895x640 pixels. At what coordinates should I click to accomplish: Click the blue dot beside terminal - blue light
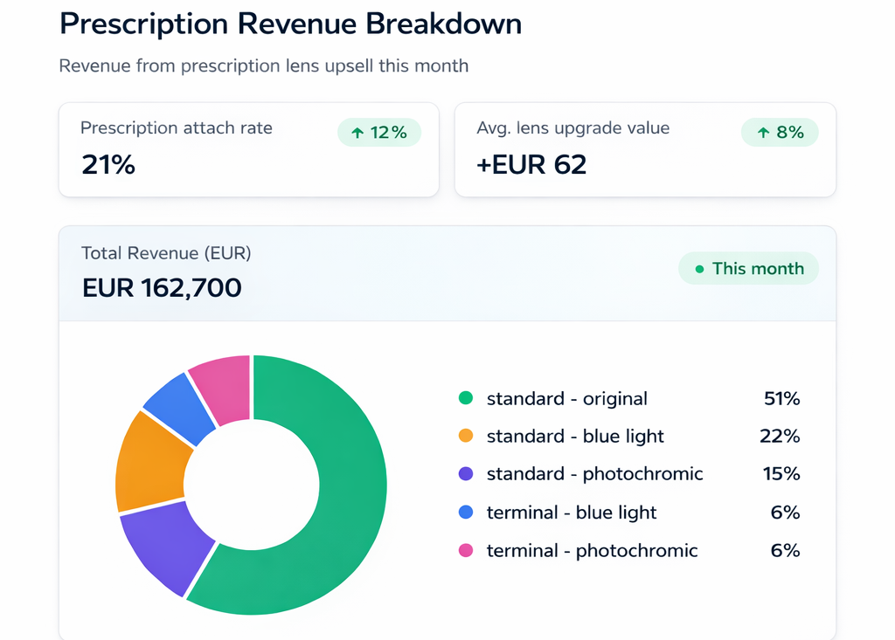[464, 513]
